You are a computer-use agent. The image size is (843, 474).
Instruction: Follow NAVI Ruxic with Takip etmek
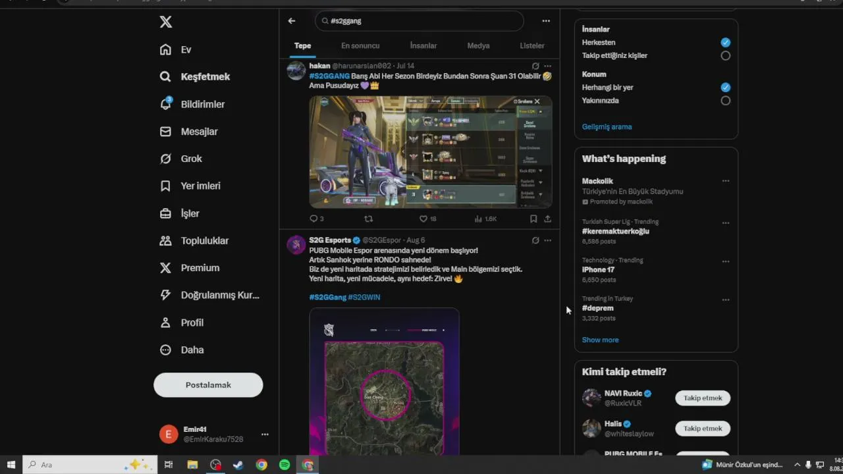[x=703, y=398]
